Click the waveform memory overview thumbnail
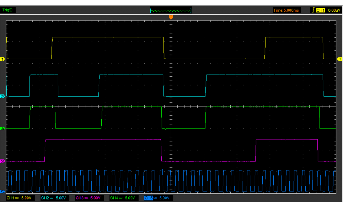The height and width of the screenshot is (208, 343). [171, 11]
